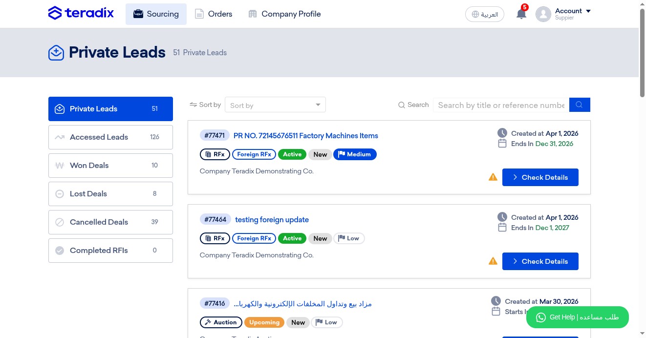Click the #77416 reference badge

tap(215, 304)
